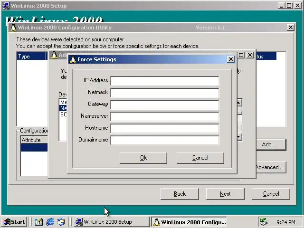Screen dimensions: 304x228
Task: Minimize the WinLinux 2000 Setup window
Action: [281, 6]
